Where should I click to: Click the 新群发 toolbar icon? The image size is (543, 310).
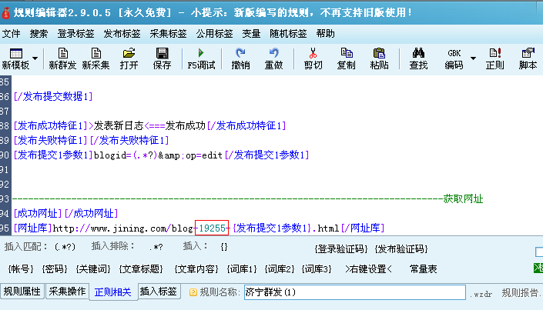[62, 58]
